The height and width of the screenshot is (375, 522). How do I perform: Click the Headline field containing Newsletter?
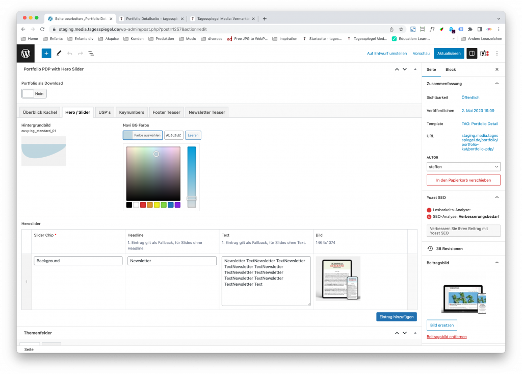(x=172, y=261)
